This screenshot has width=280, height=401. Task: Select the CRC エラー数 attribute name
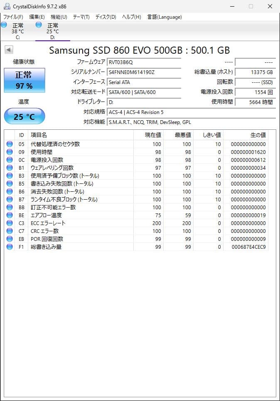click(x=45, y=231)
